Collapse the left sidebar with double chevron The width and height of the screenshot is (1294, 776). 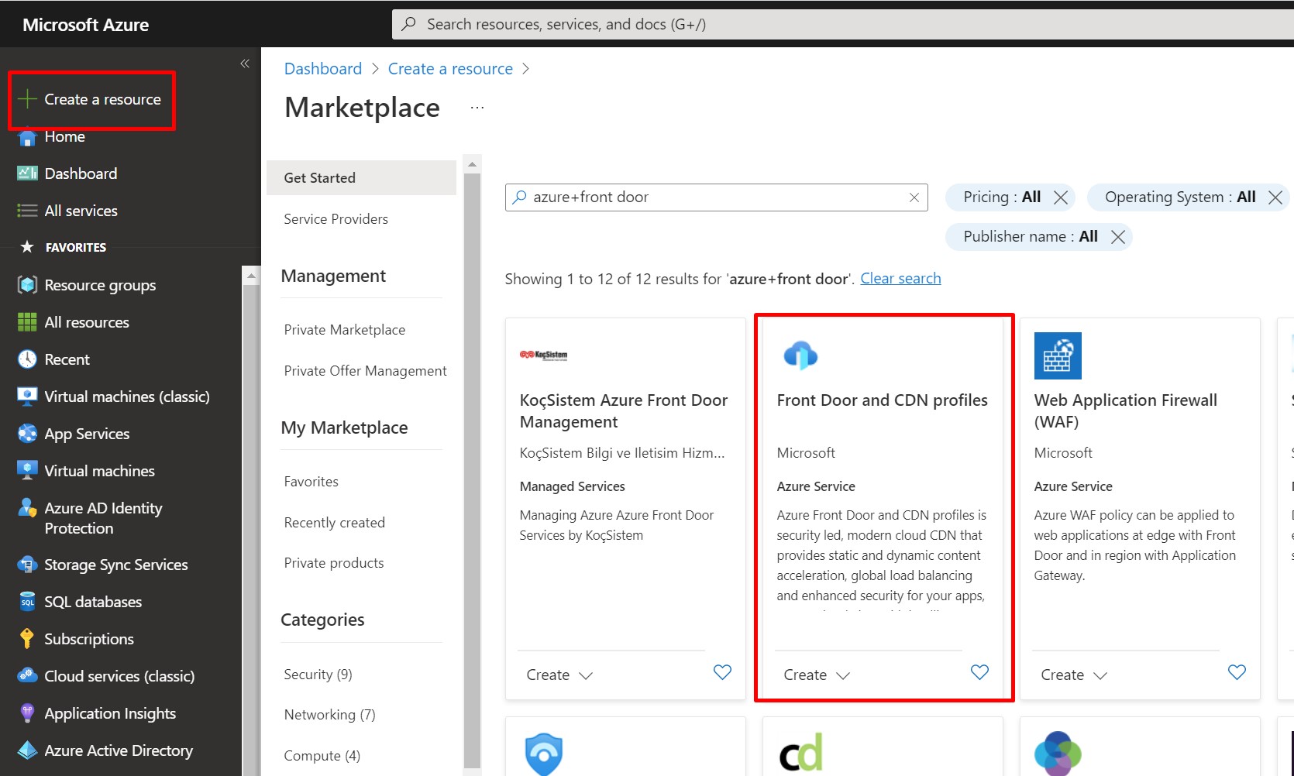coord(245,64)
